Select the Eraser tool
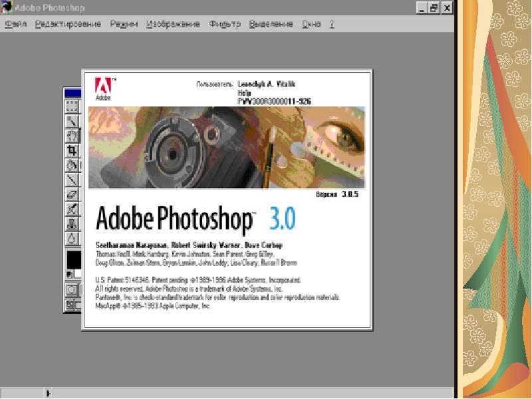Image resolution: width=532 pixels, height=399 pixels. click(x=72, y=194)
